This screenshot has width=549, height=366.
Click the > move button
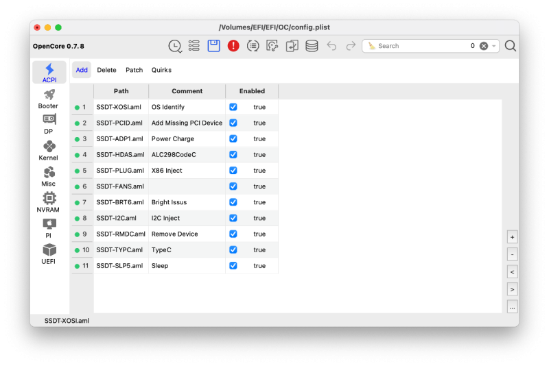(x=512, y=289)
